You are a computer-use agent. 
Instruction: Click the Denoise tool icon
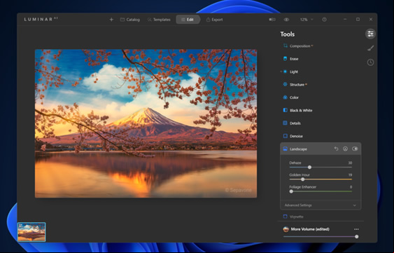click(286, 136)
